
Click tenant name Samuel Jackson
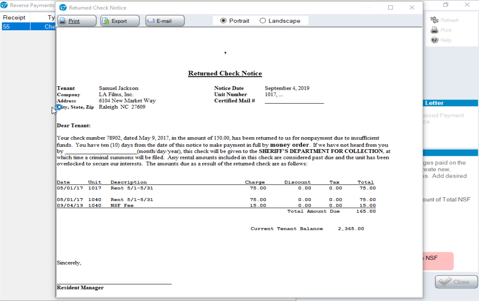118,88
